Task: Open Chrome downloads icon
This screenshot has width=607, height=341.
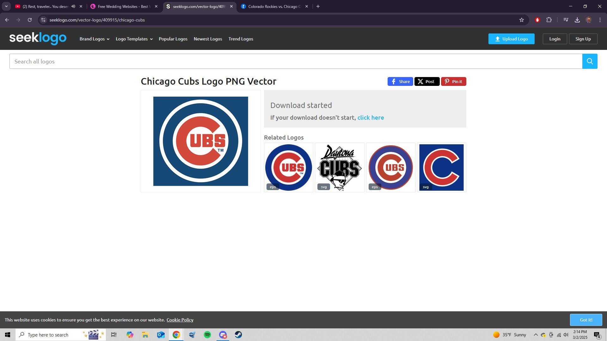Action: click(577, 20)
